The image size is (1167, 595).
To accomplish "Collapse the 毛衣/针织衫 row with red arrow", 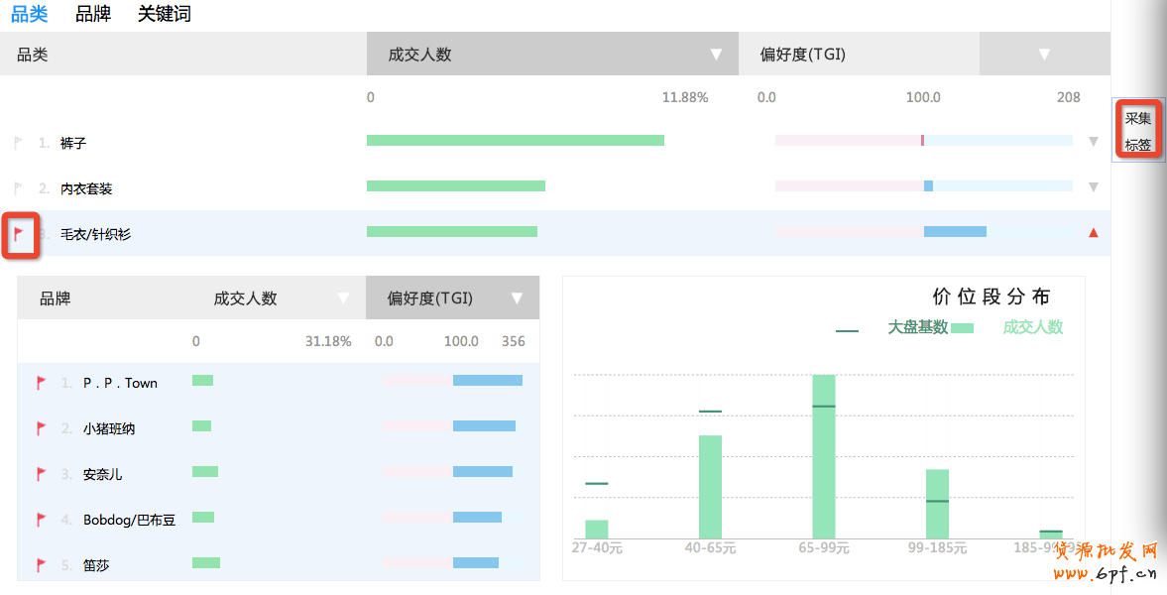I will [1094, 233].
